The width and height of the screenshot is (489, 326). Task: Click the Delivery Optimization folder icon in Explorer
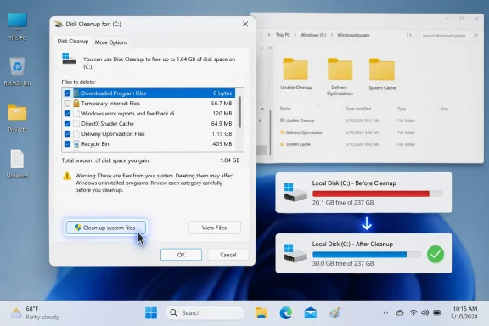(340, 69)
